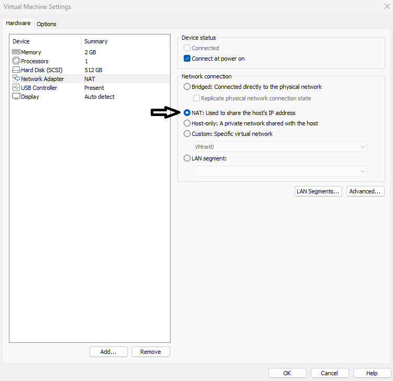The height and width of the screenshot is (381, 393).
Task: Click the Memory device icon
Action: 16,52
